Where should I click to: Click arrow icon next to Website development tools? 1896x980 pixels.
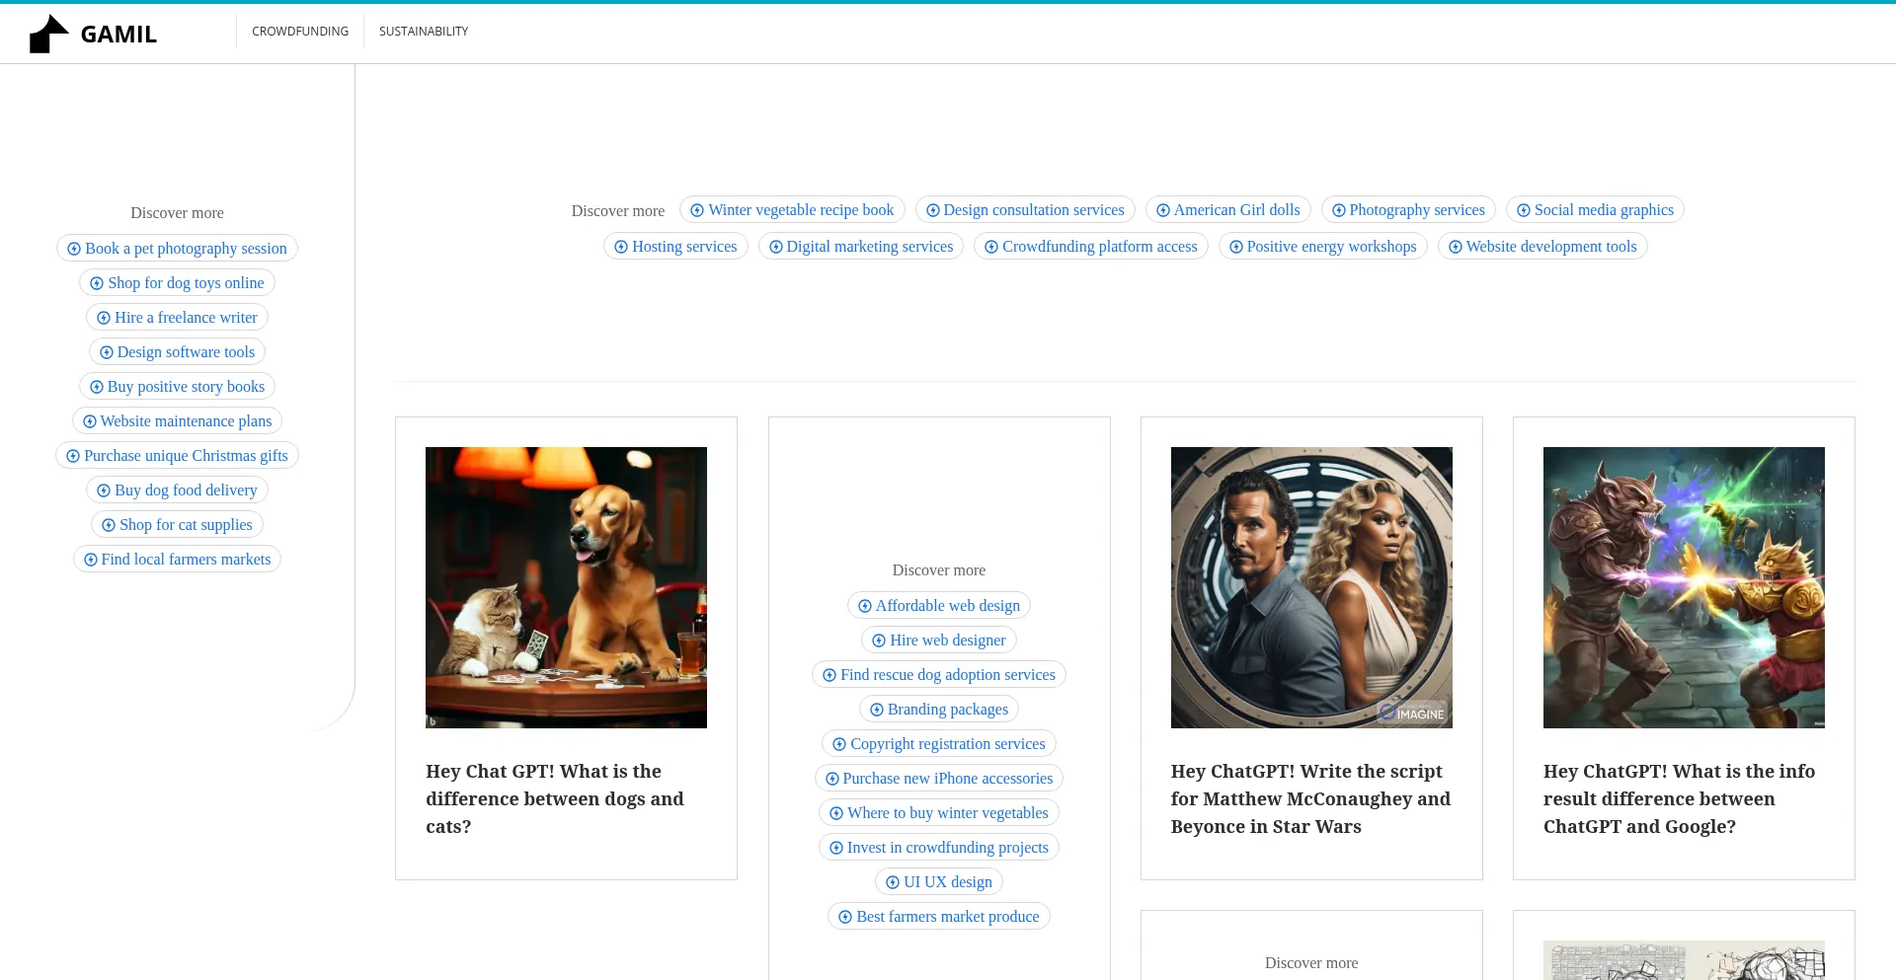(x=1456, y=247)
